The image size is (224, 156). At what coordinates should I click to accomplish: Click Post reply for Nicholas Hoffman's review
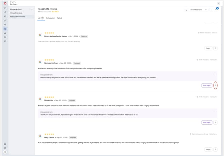click(x=207, y=86)
